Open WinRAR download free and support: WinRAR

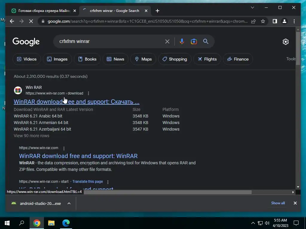tap(78, 156)
